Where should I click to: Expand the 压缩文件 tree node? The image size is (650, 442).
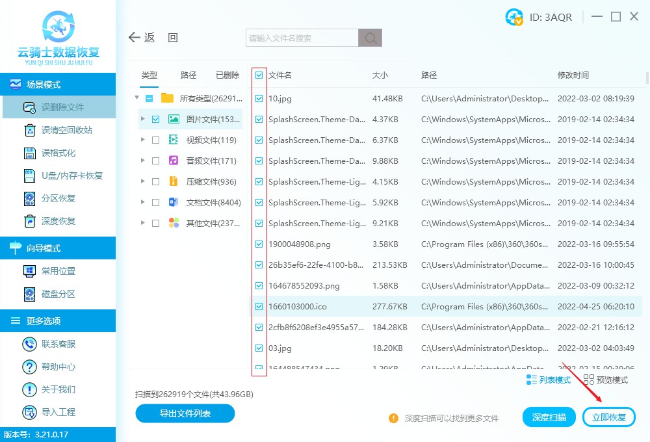[x=142, y=181]
